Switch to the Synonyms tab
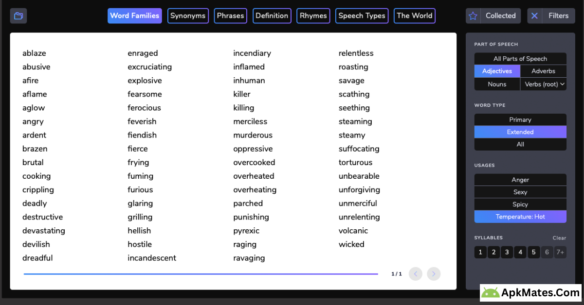This screenshot has width=584, height=305. coord(188,16)
